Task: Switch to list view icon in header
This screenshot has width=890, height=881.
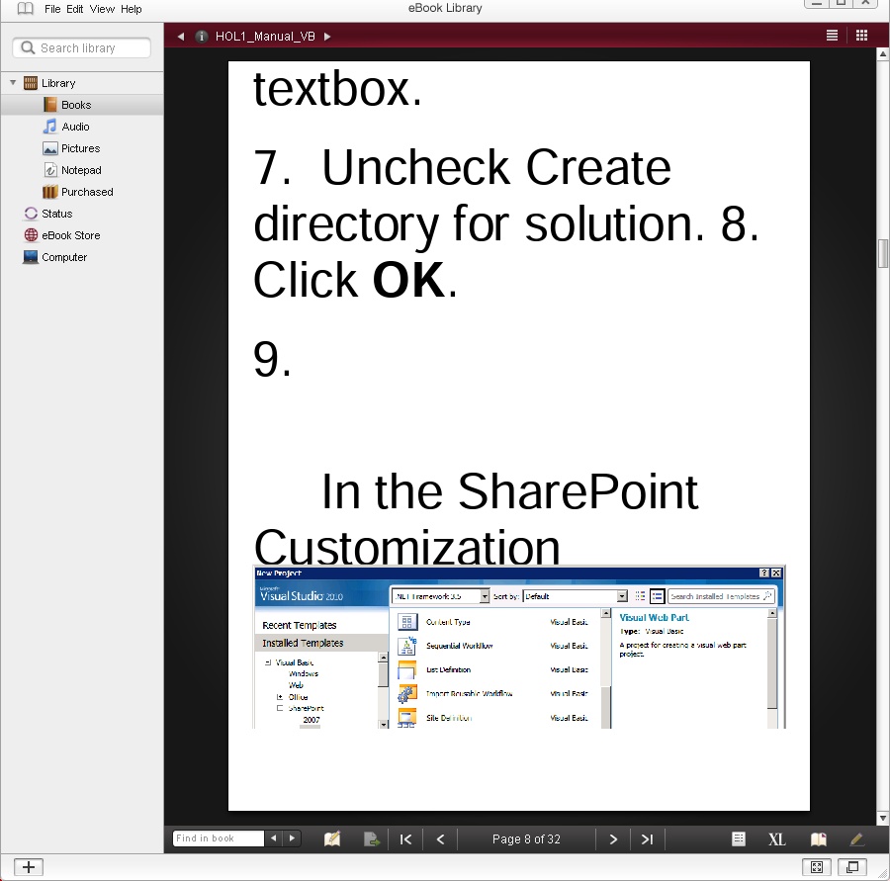Action: coord(832,36)
